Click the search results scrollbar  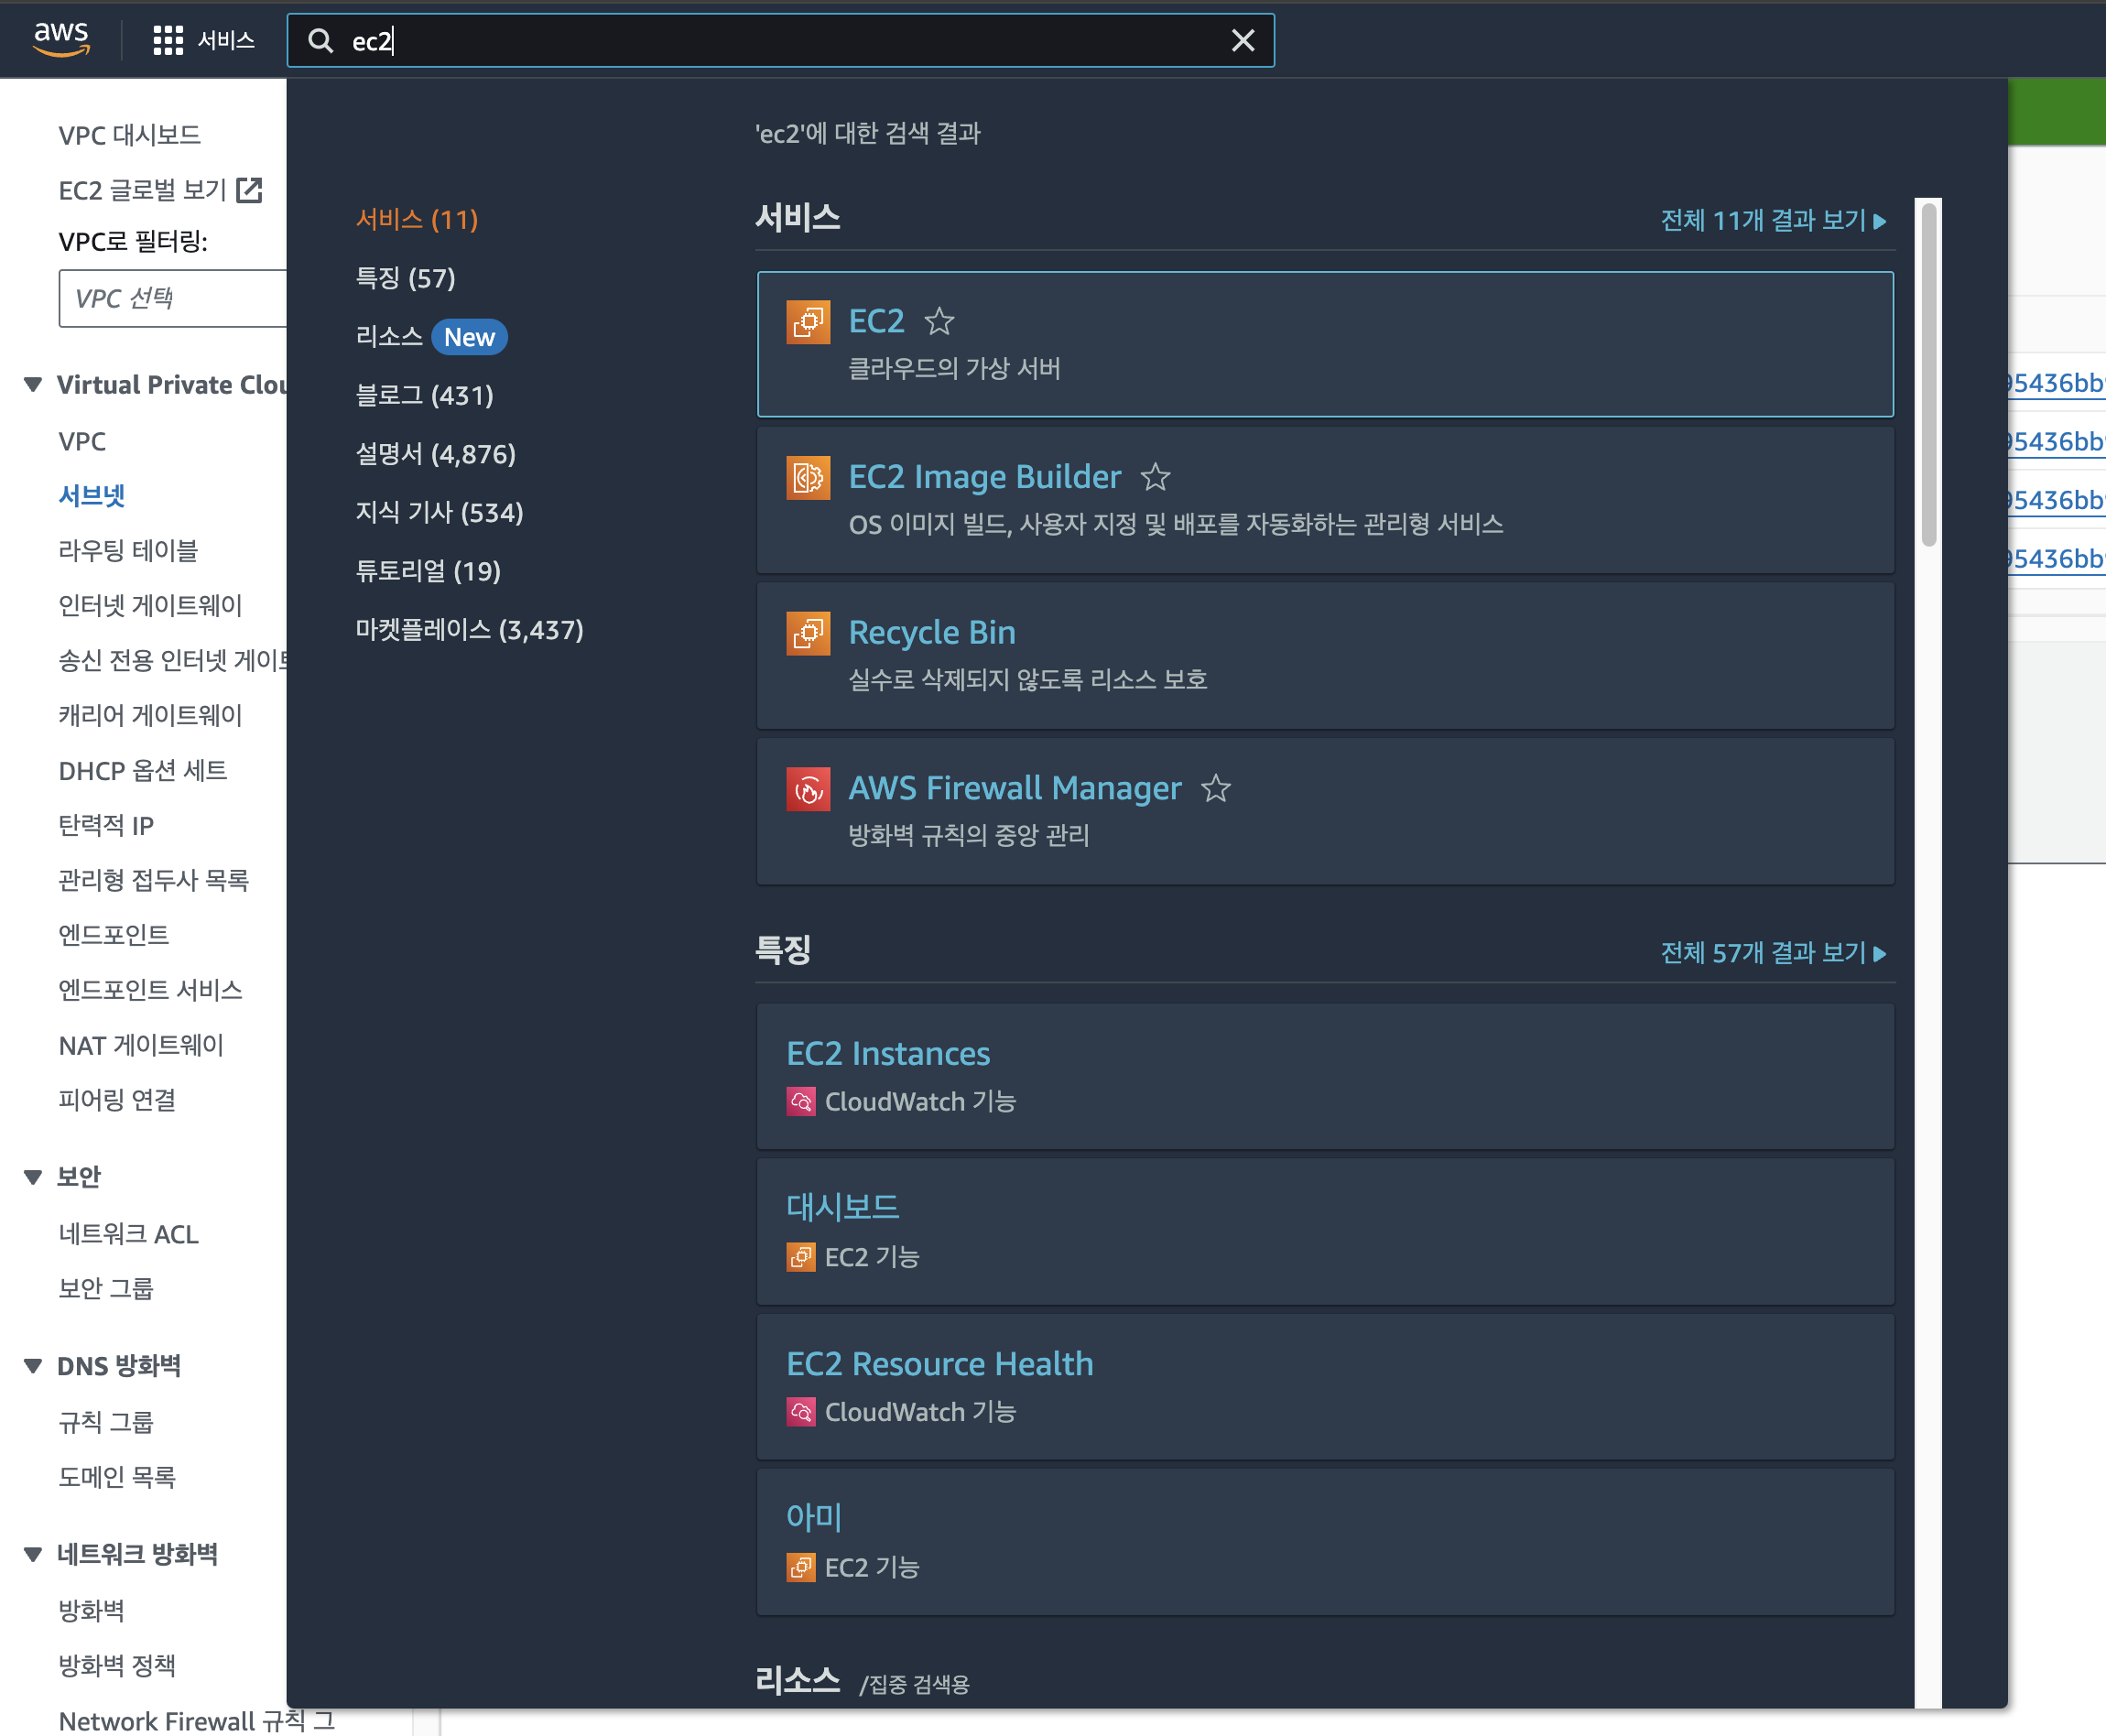coord(1928,375)
